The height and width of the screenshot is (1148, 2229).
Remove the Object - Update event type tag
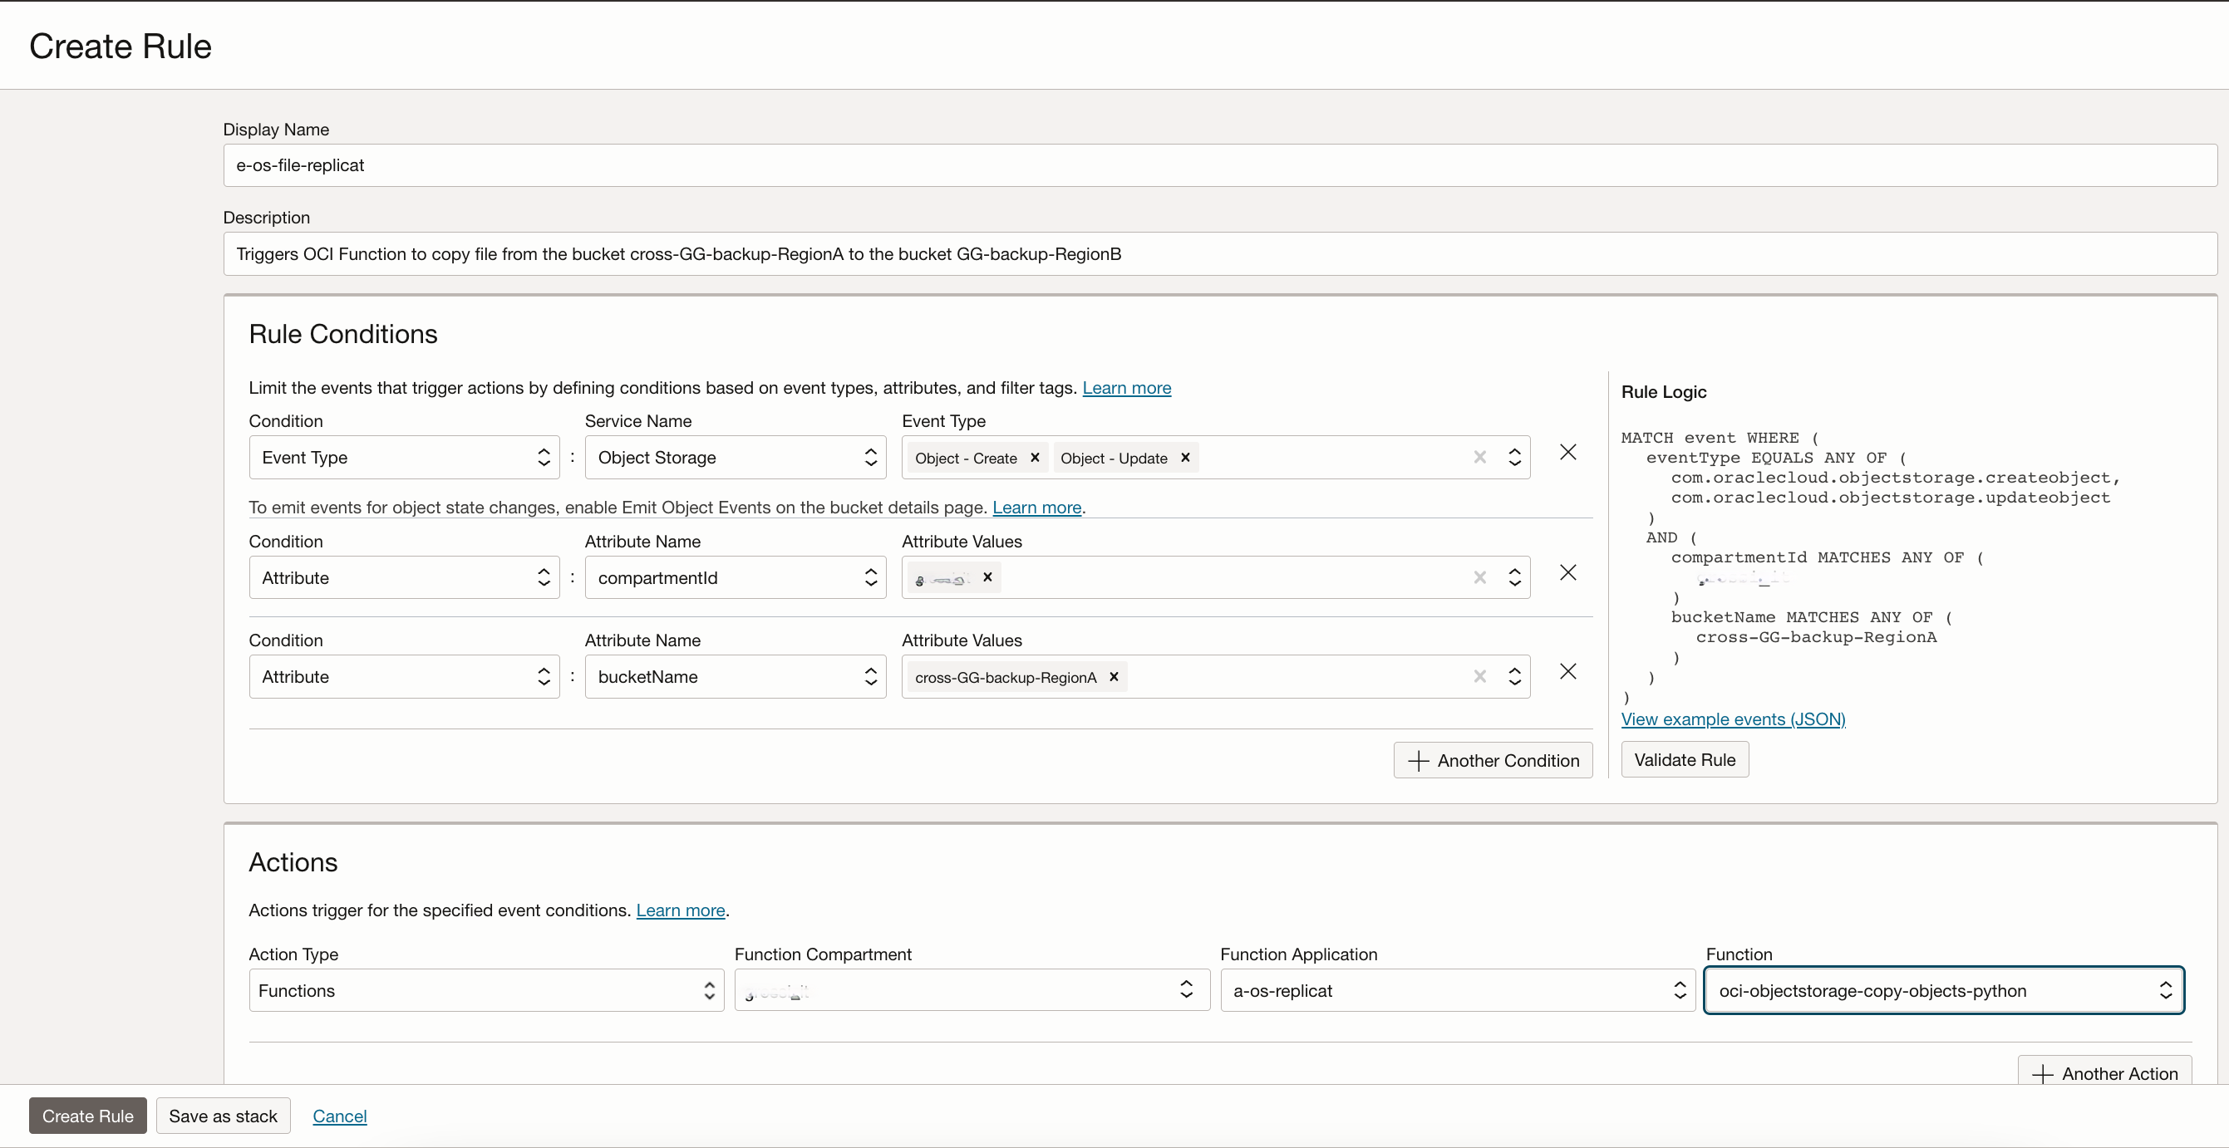click(x=1184, y=458)
